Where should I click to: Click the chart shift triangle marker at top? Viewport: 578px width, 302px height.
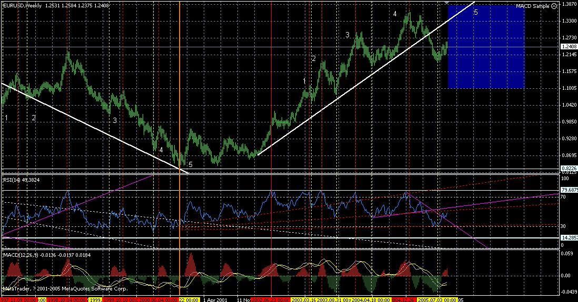(447, 3)
